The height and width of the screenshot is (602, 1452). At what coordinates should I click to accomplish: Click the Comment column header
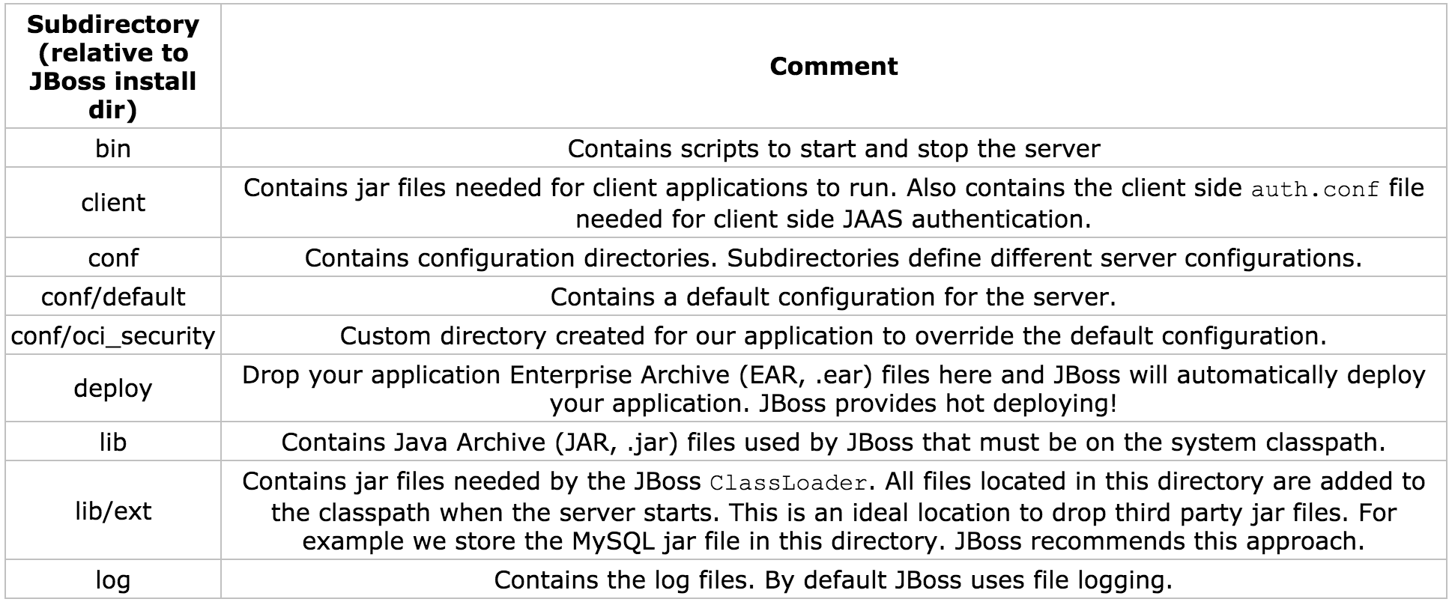click(833, 67)
